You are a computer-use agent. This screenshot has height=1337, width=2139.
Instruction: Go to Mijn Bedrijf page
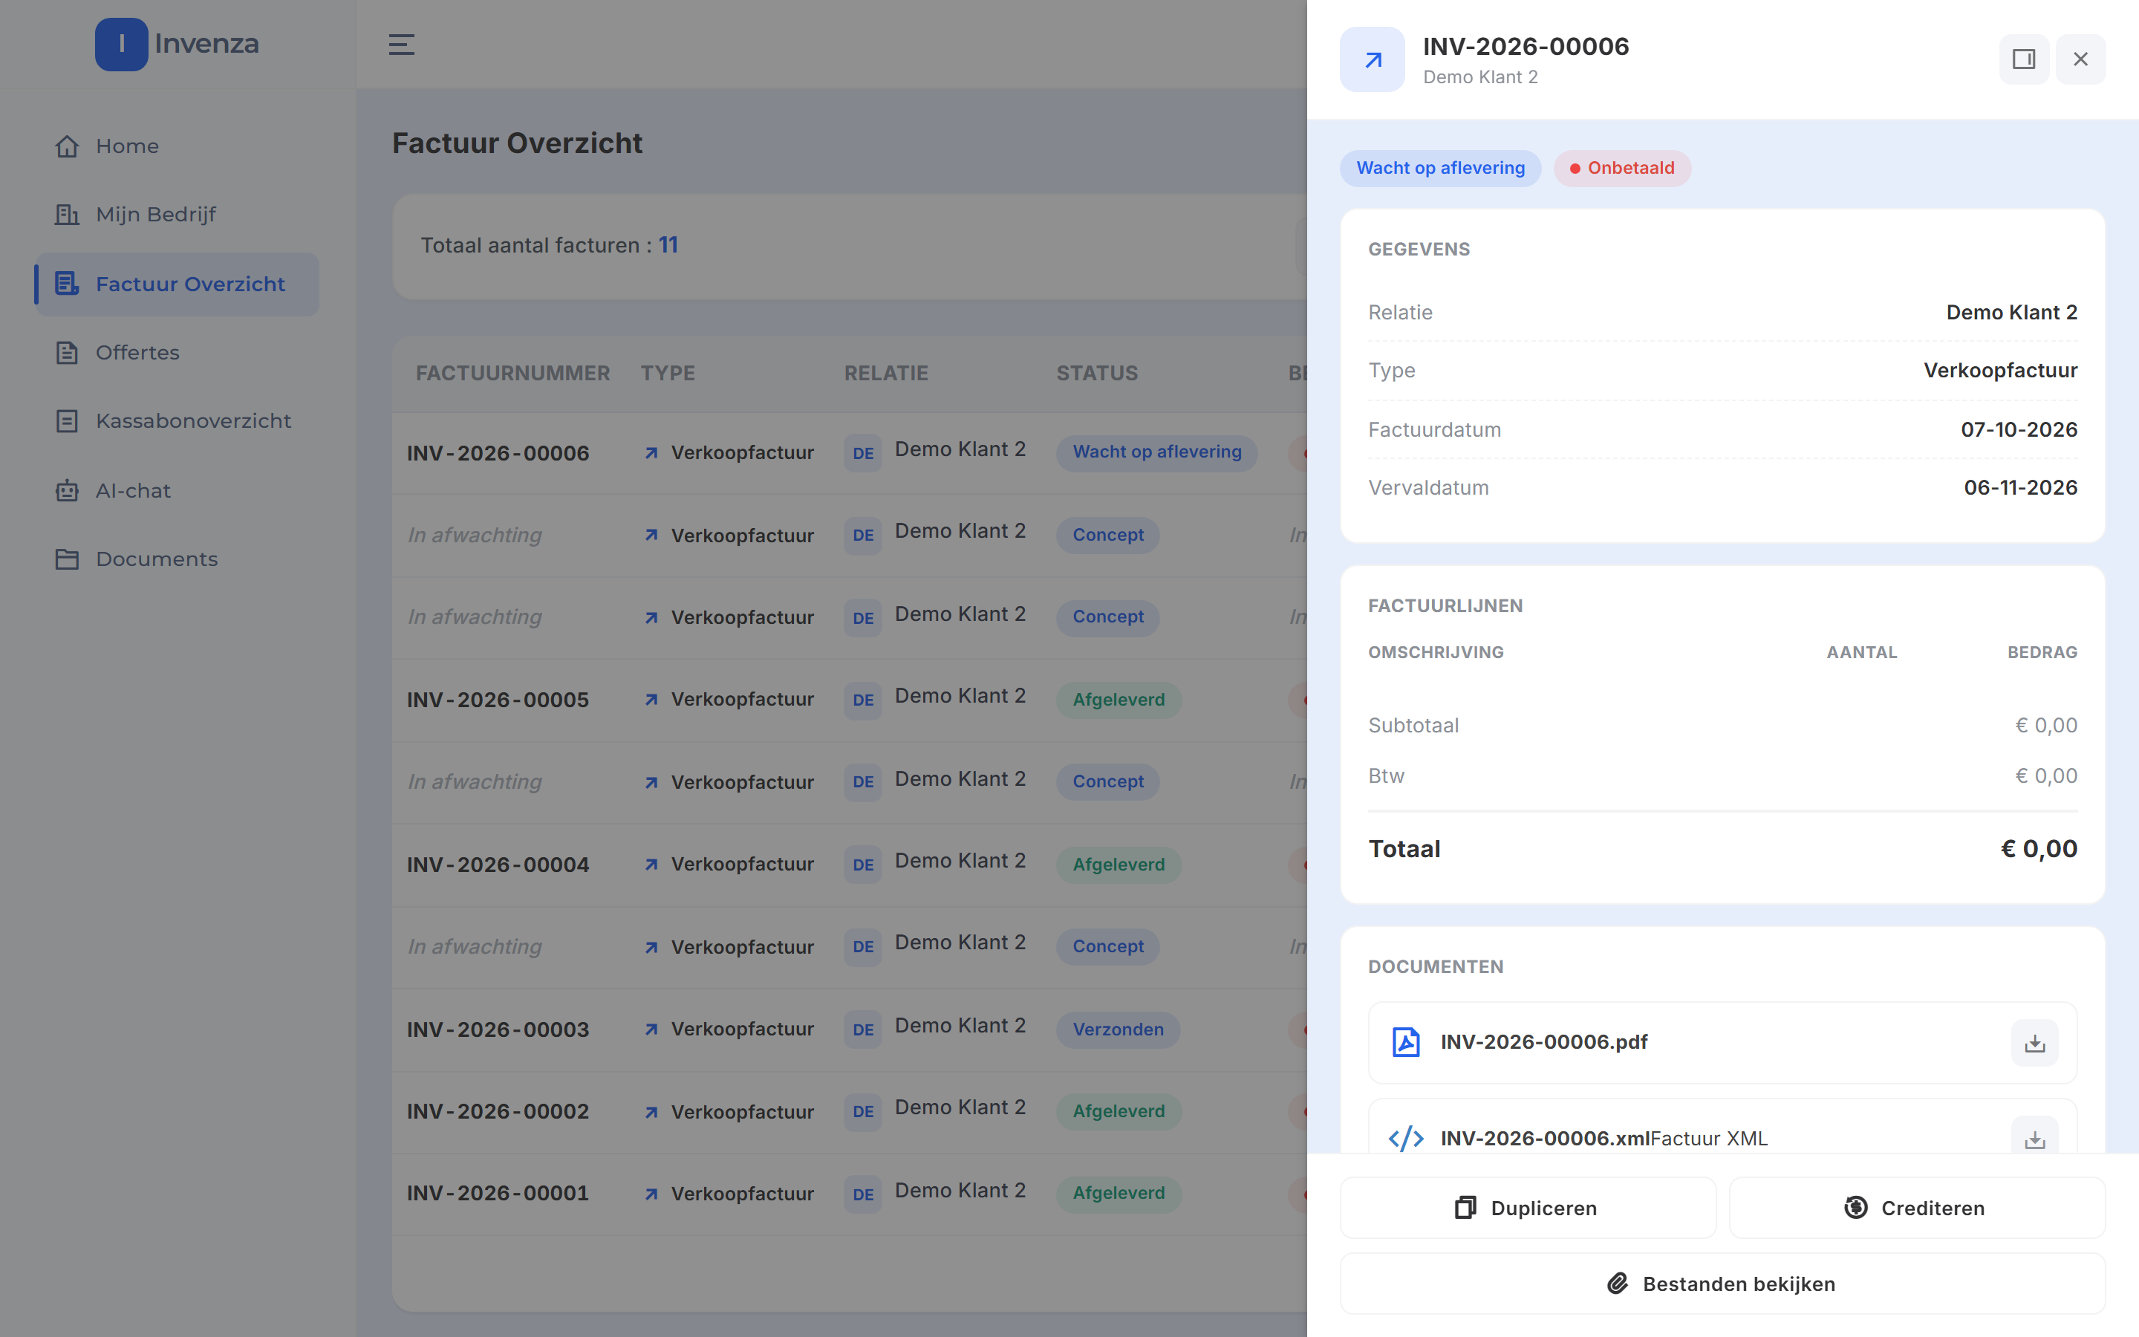coord(177,215)
